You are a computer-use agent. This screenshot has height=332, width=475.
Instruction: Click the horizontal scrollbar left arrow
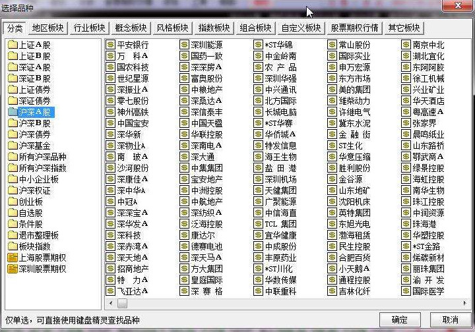coord(111,302)
